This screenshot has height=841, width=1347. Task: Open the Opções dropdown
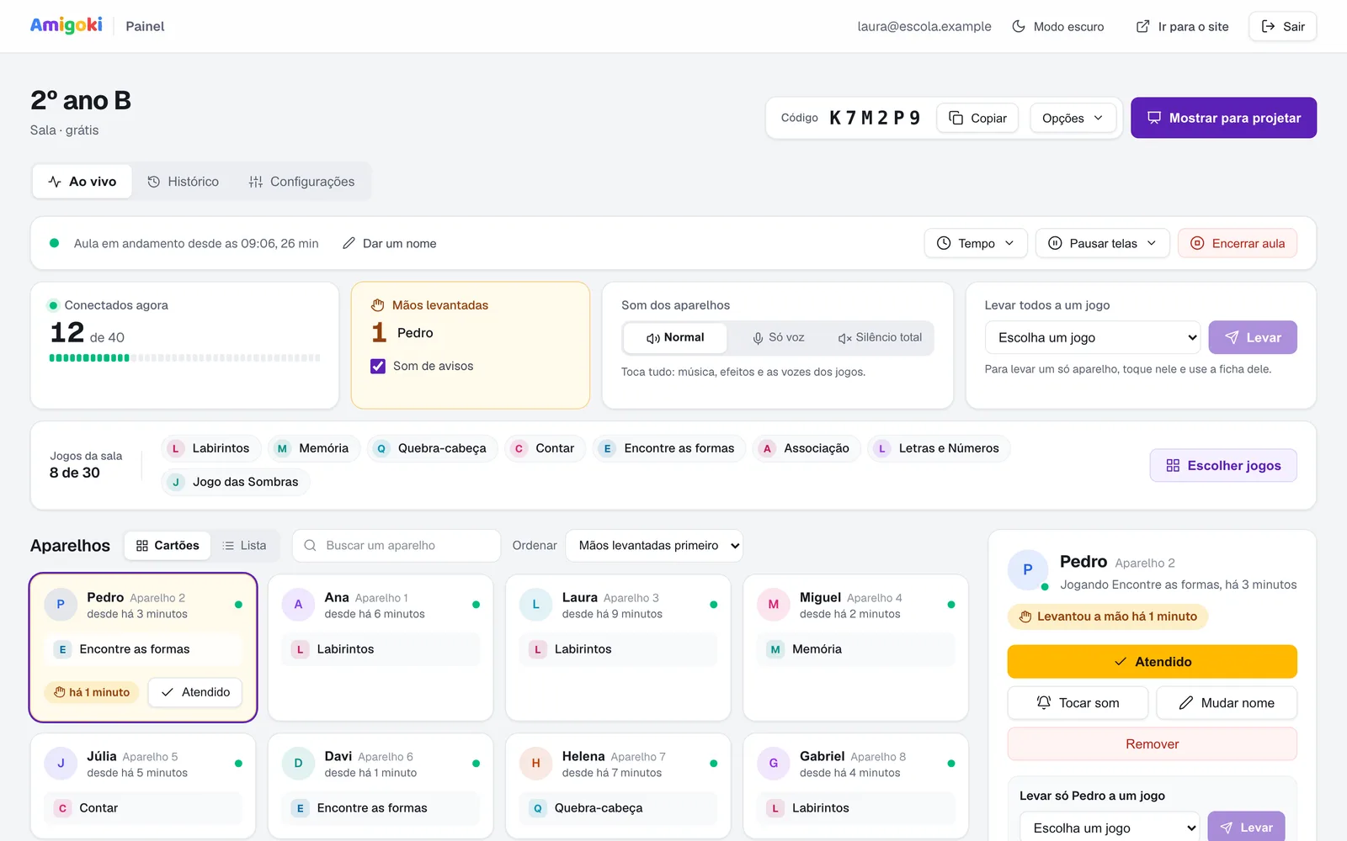coord(1073,118)
